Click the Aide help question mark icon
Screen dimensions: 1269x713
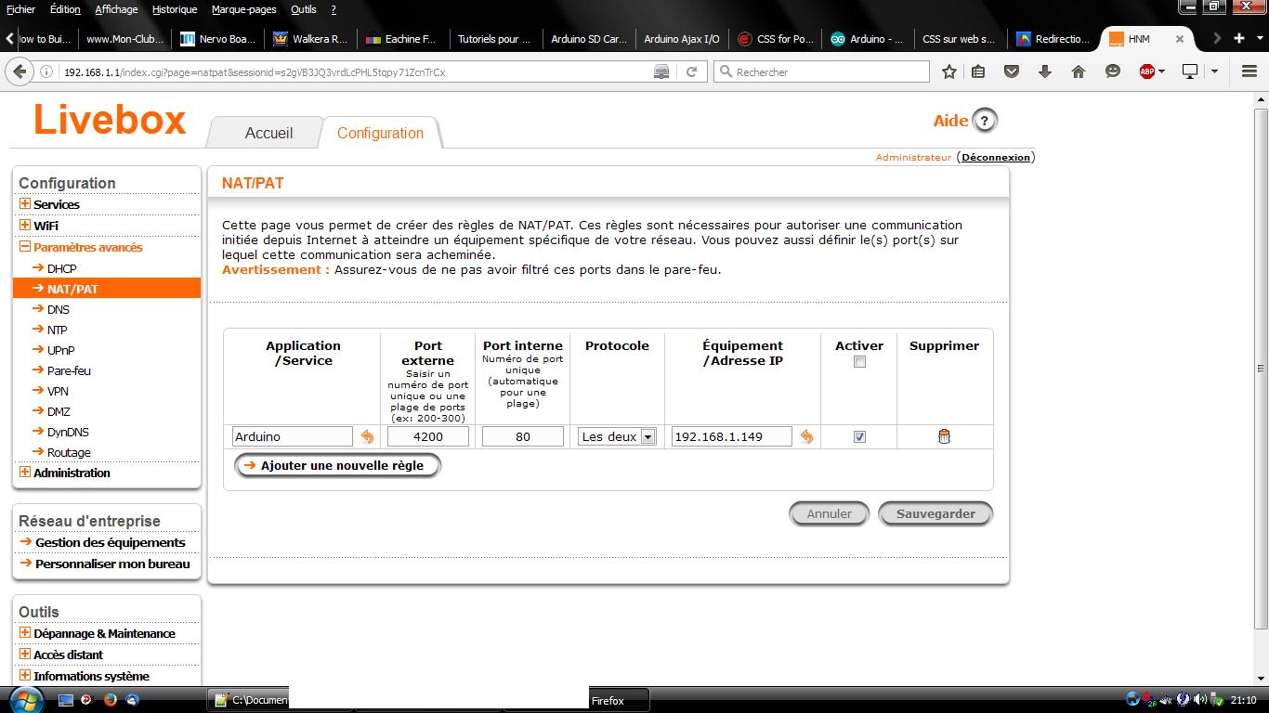point(984,120)
